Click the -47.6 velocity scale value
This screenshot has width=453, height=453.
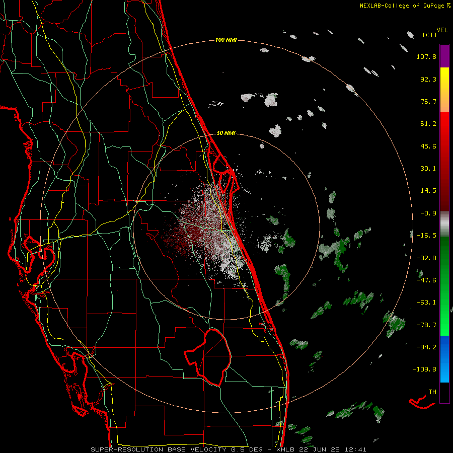[x=426, y=280]
